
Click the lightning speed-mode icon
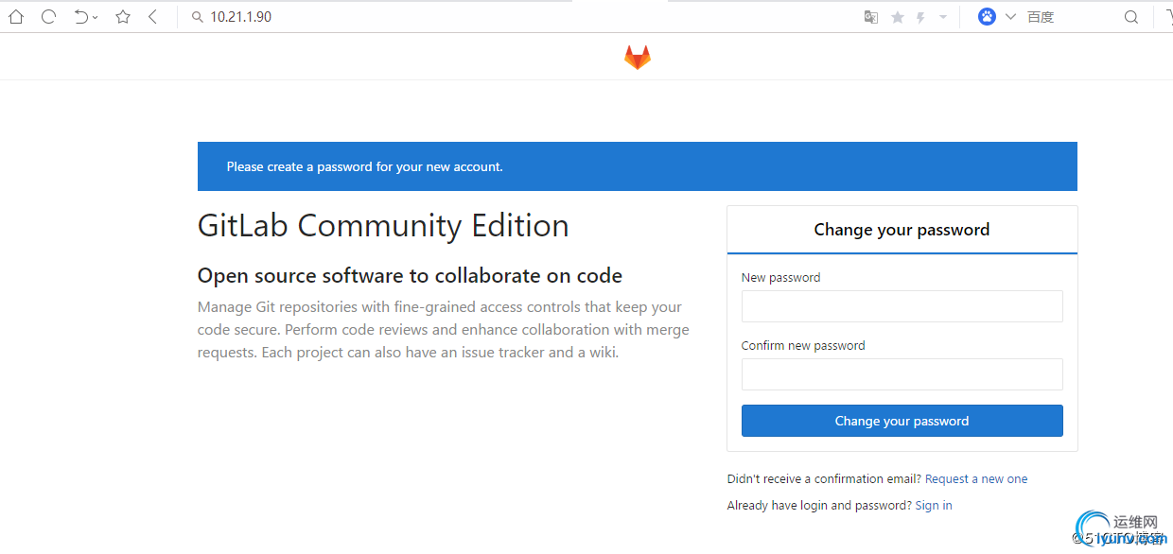pos(921,17)
